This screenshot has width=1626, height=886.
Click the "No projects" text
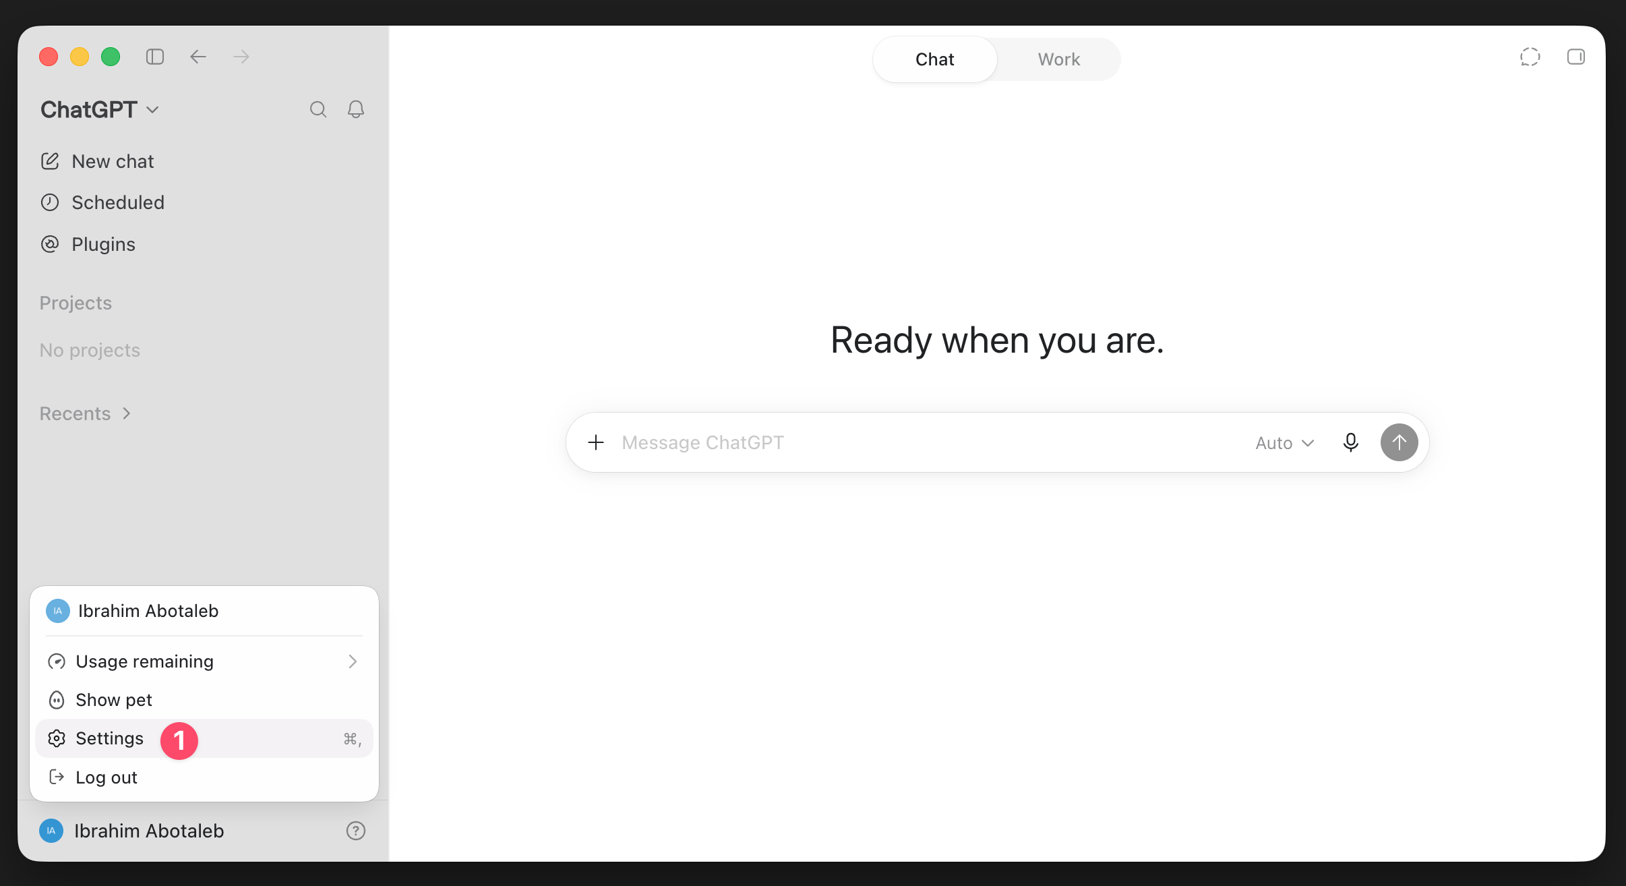pos(90,351)
